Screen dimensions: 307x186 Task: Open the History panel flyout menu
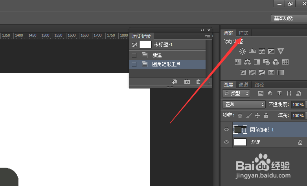click(208, 36)
